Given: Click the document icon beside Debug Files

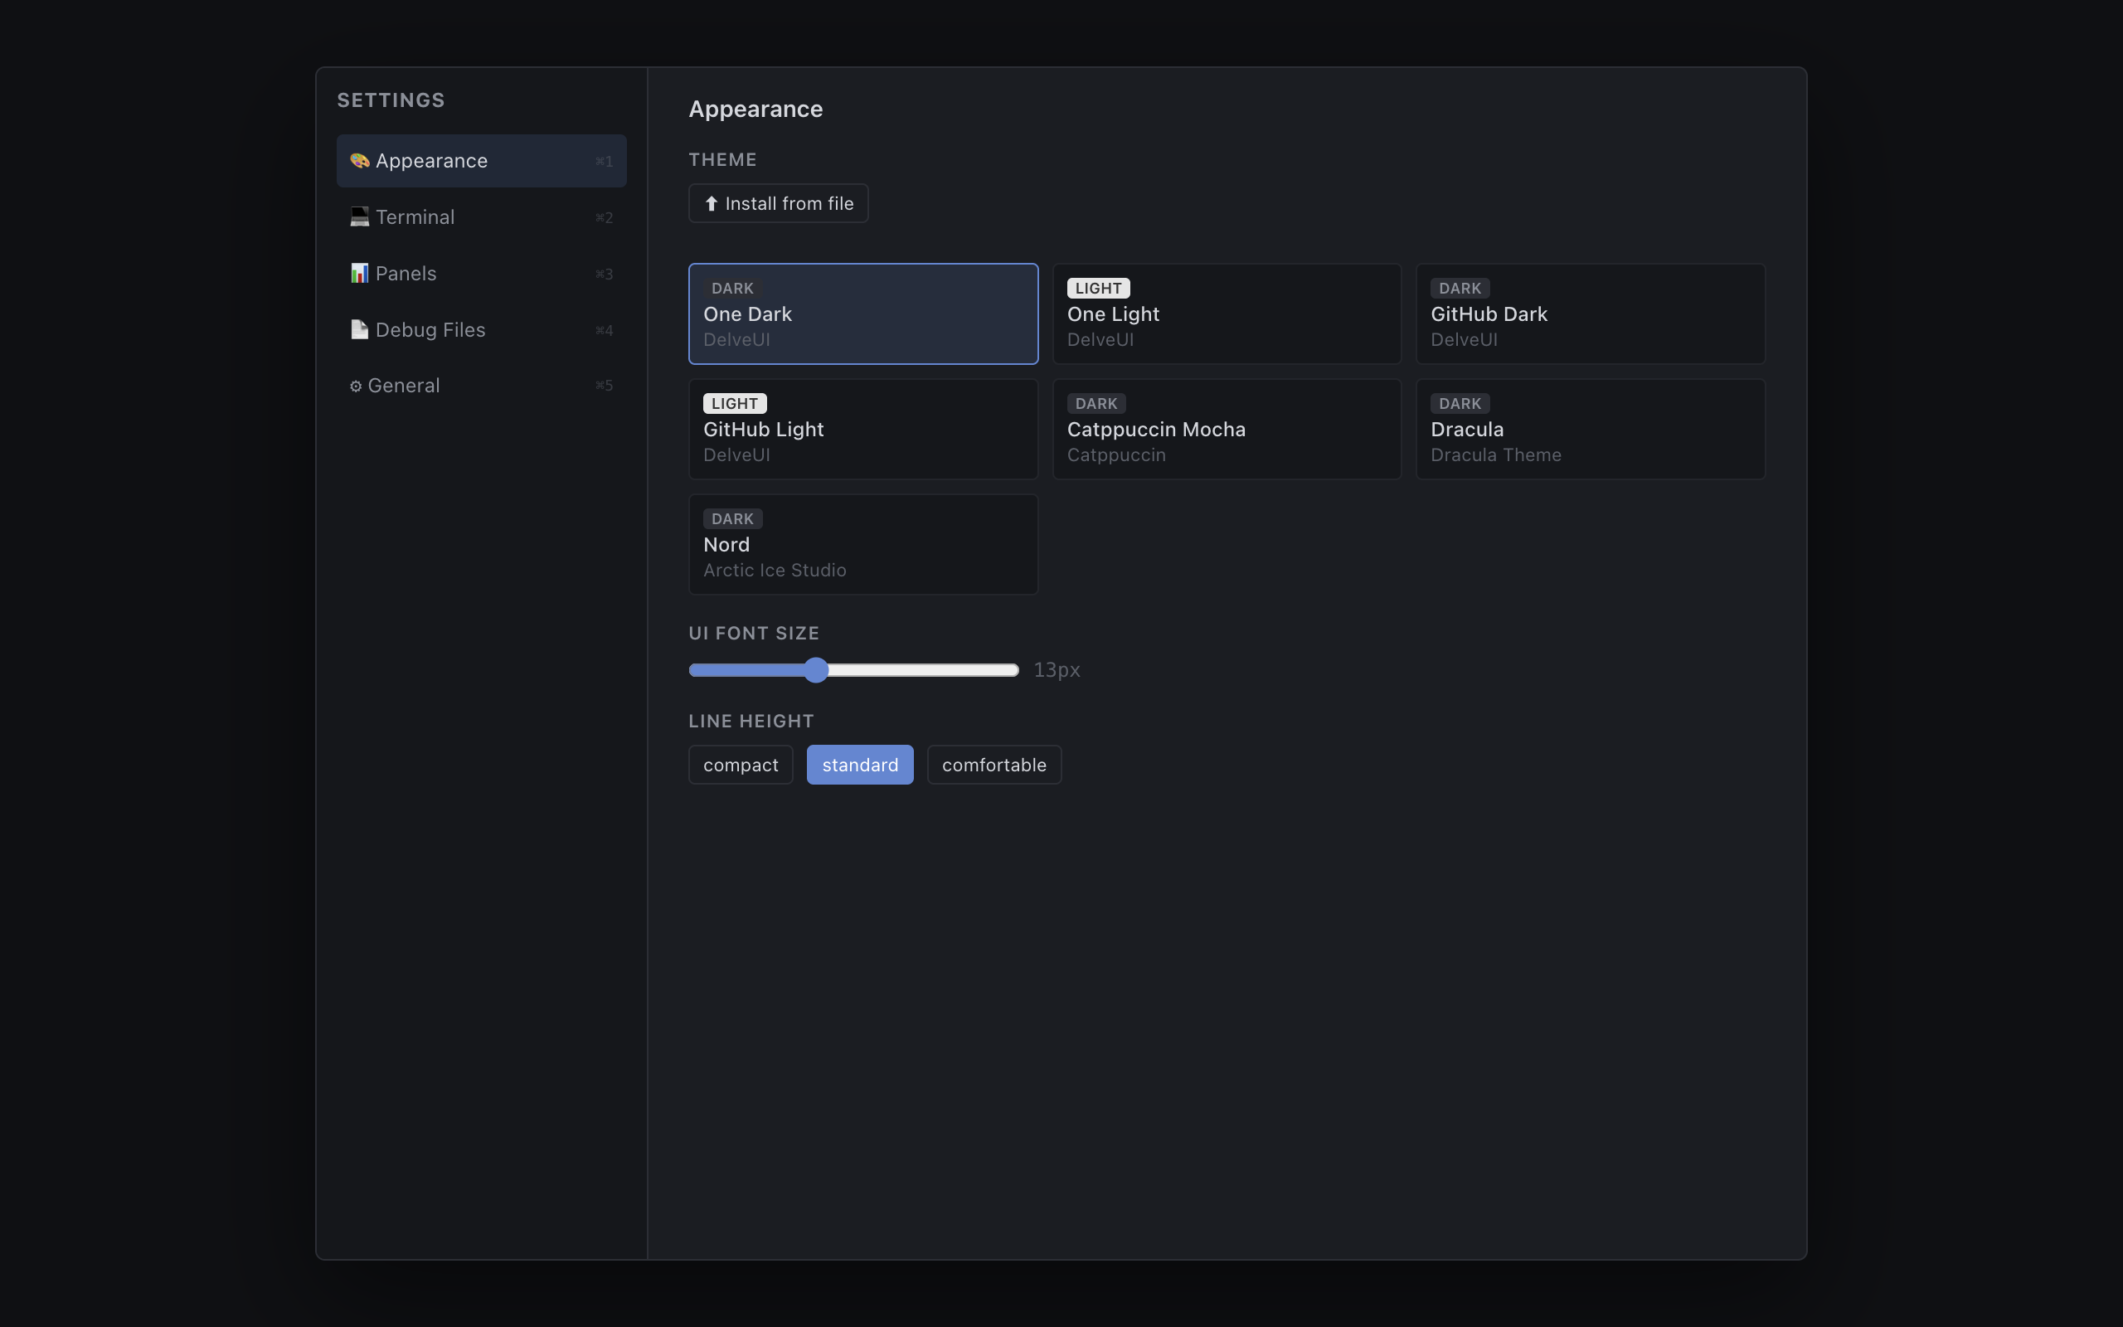Looking at the screenshot, I should (x=359, y=329).
